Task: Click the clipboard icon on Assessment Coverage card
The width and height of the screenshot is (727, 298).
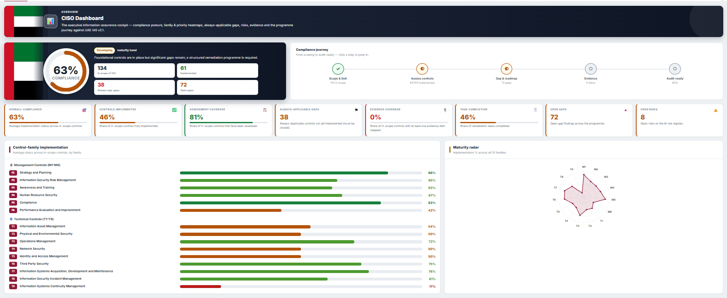Action: [265, 110]
